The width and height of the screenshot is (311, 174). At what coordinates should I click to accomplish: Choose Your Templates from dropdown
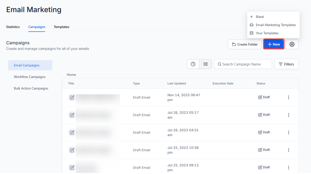267,33
